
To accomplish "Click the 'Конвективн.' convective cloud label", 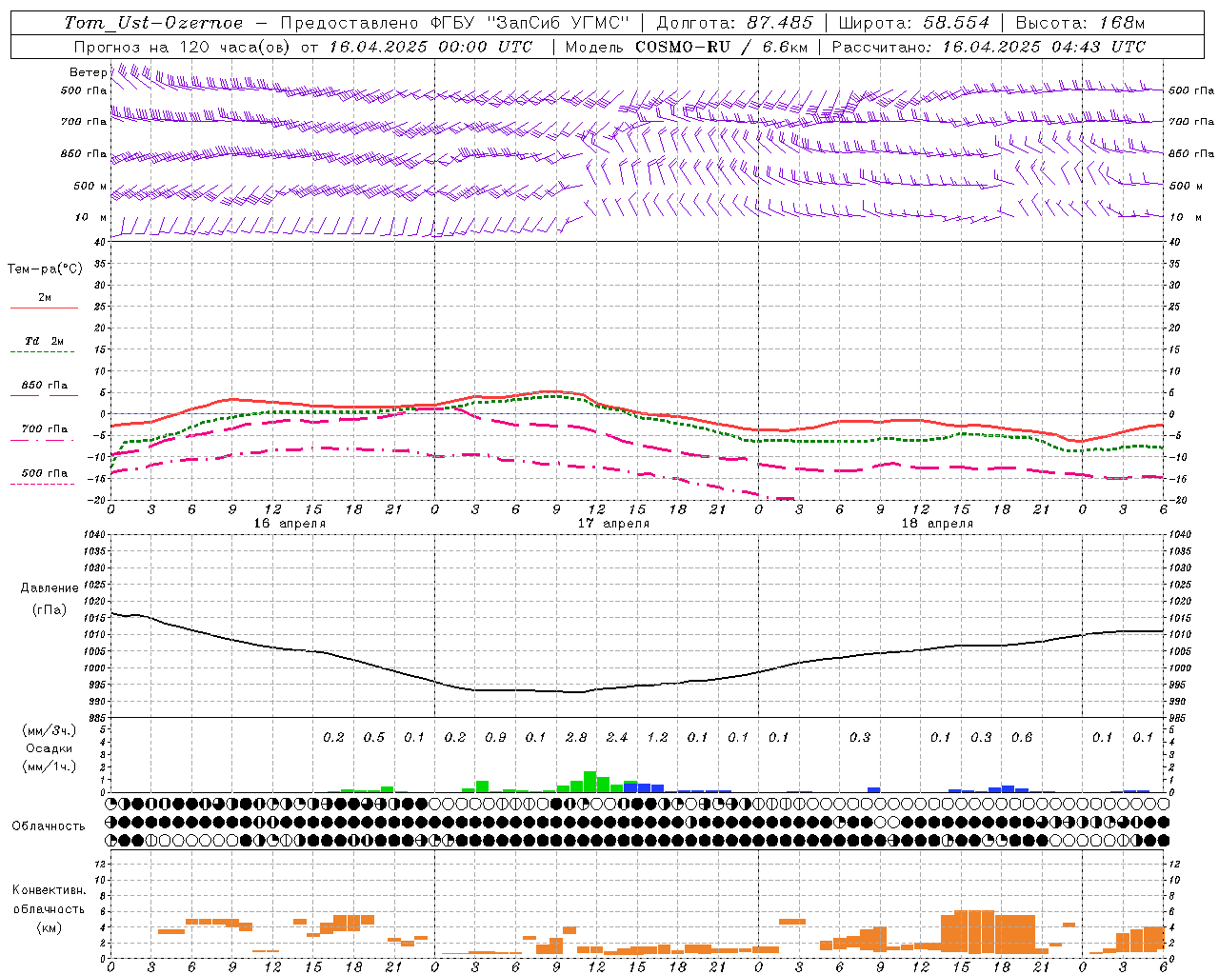I will [x=49, y=890].
